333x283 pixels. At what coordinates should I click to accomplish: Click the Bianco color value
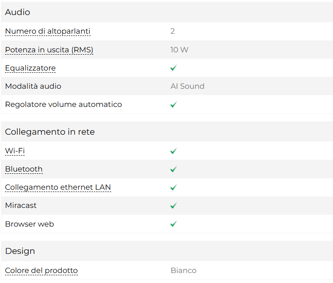pyautogui.click(x=184, y=271)
